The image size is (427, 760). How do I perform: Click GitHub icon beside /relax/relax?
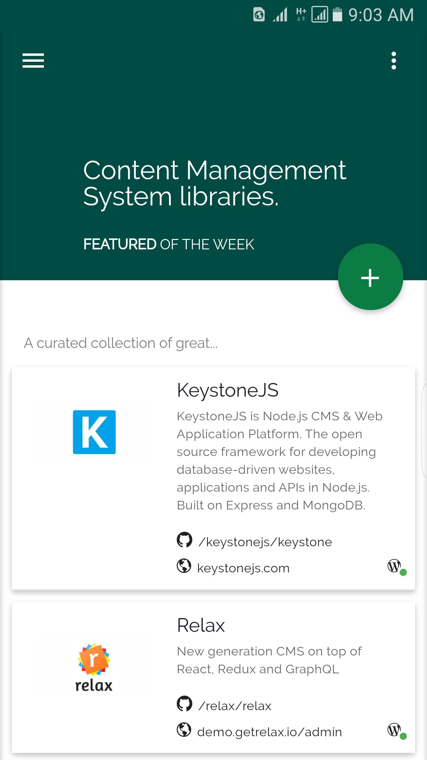click(184, 703)
